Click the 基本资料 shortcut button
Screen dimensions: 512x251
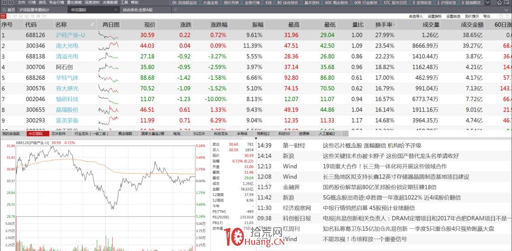(x=312, y=3)
